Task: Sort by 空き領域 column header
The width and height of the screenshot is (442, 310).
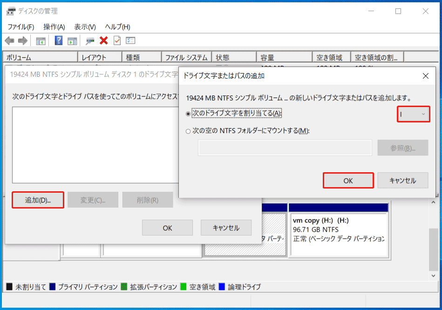Action: click(x=332, y=57)
